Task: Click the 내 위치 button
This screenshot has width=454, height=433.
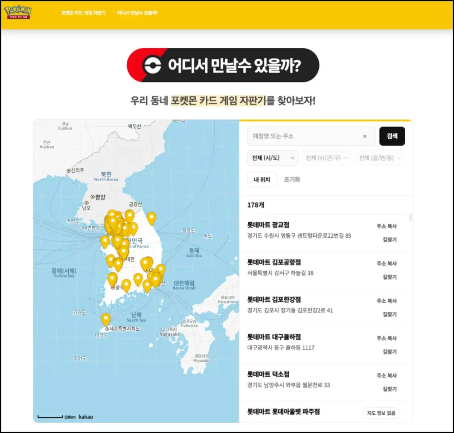Action: [262, 179]
